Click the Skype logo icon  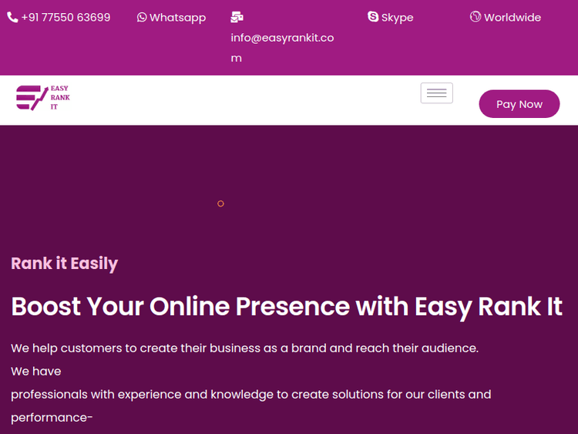point(373,17)
